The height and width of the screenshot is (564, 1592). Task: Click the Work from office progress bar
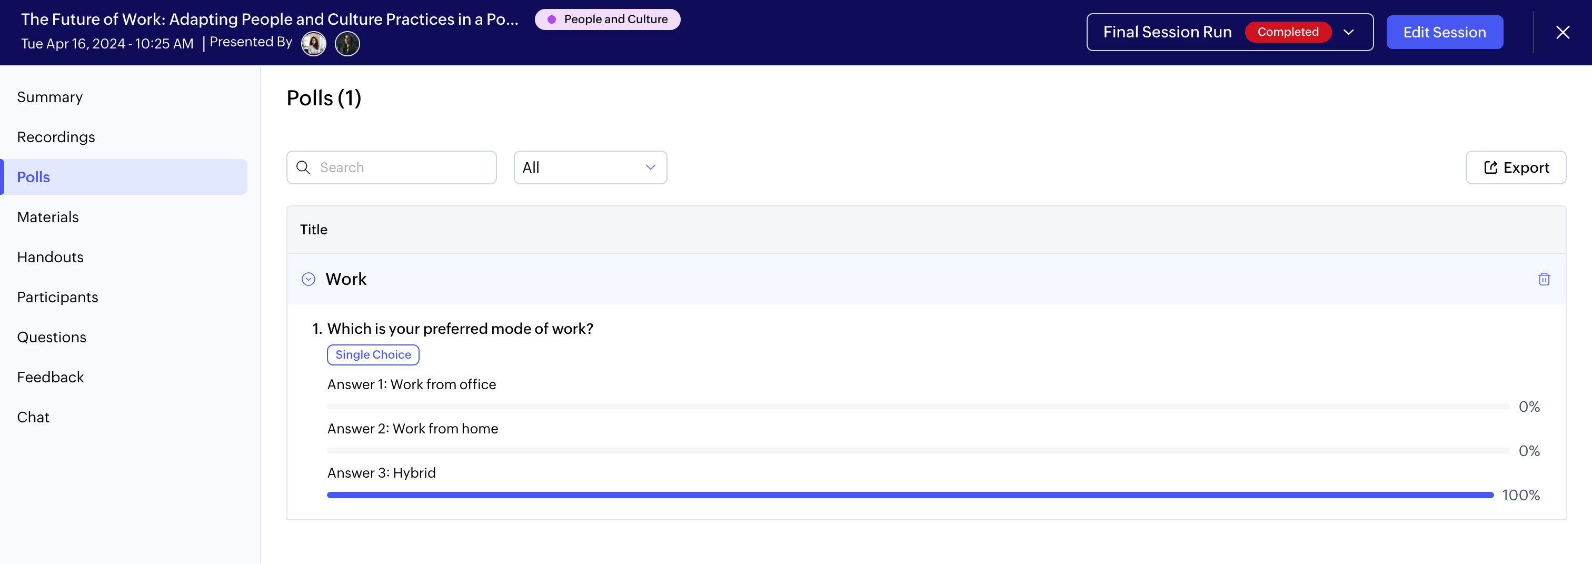tap(918, 407)
